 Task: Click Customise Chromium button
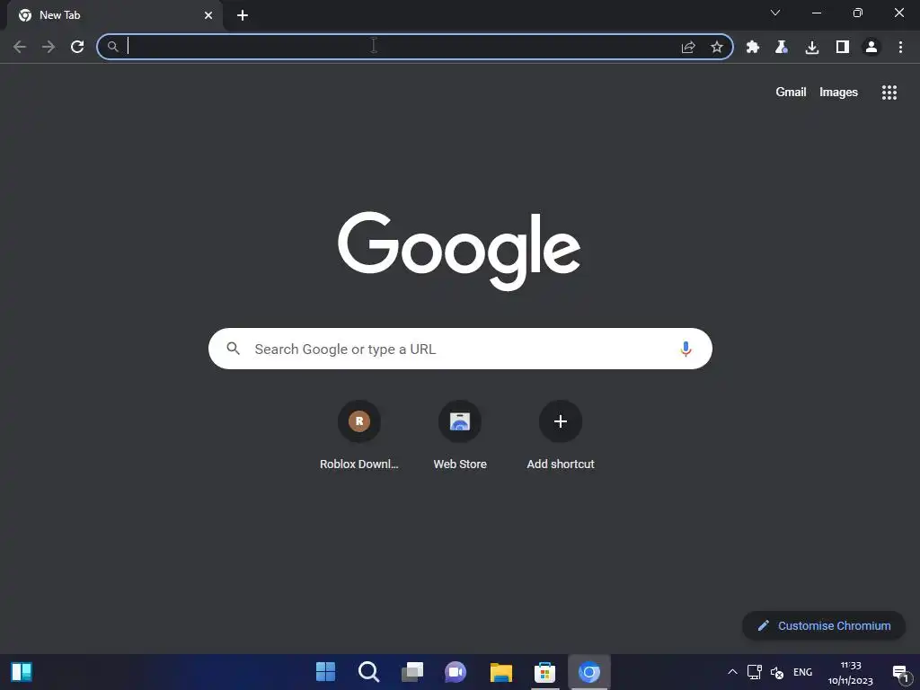pos(824,625)
